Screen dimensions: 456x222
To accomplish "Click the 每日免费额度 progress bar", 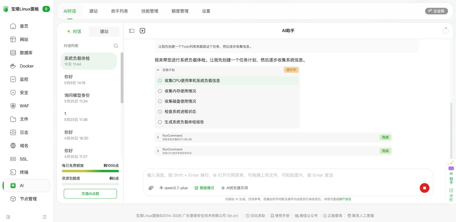I will [x=90, y=171].
